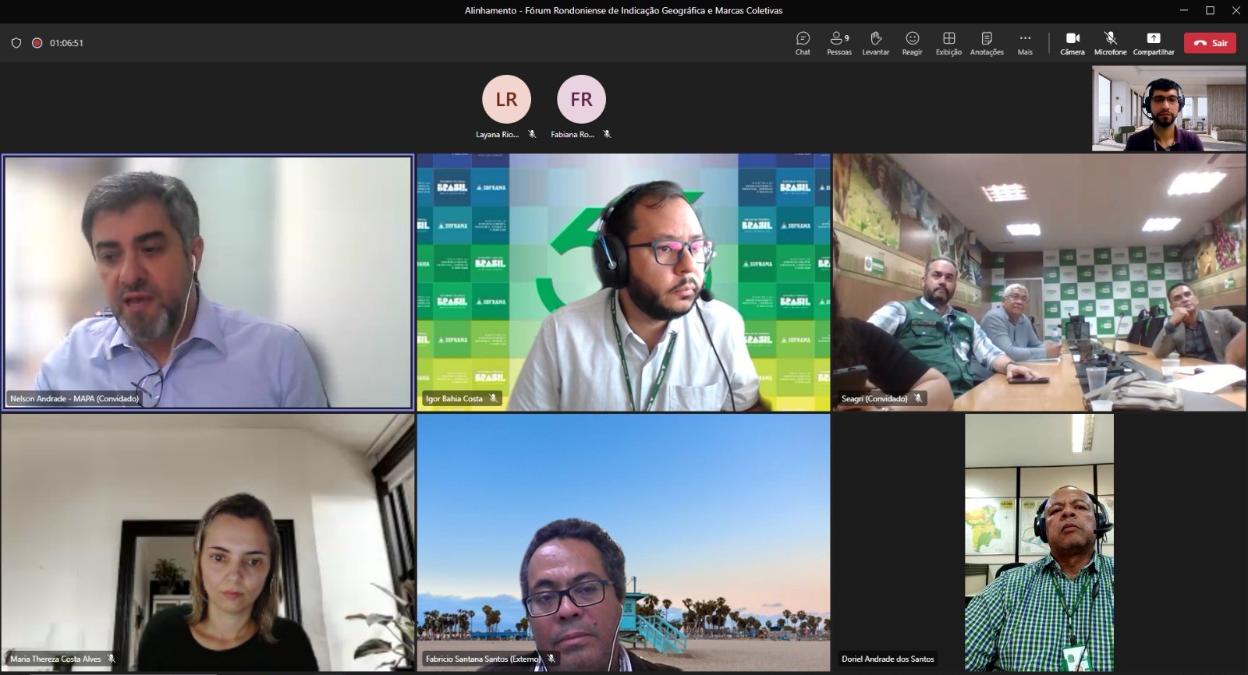The height and width of the screenshot is (675, 1248).
Task: Click the Seagri (Convidado) video tile
Action: coord(1039,281)
